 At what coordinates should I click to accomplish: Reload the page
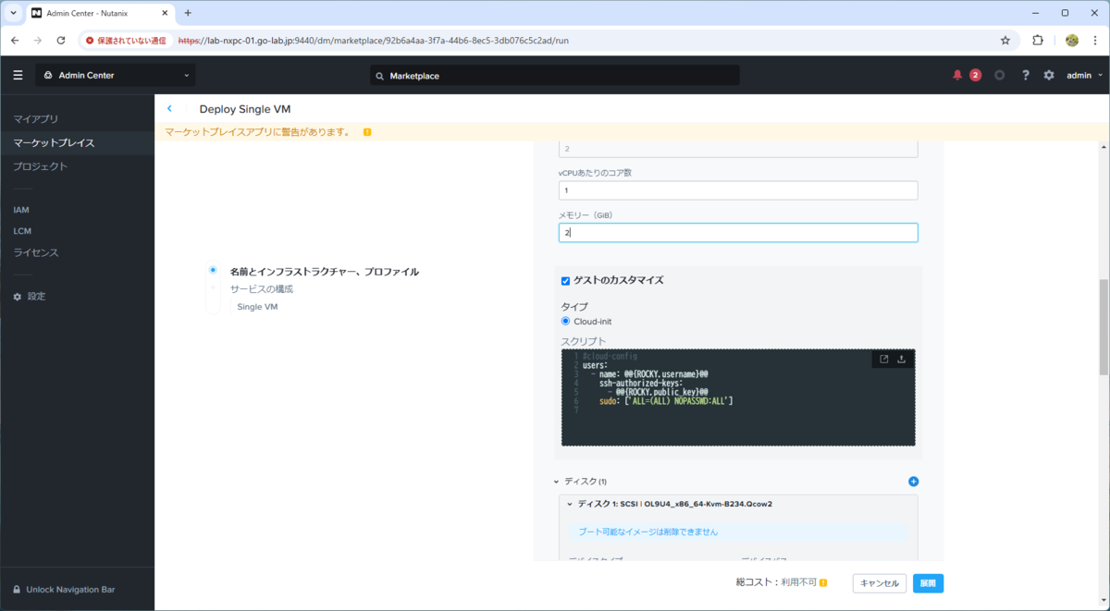point(61,41)
